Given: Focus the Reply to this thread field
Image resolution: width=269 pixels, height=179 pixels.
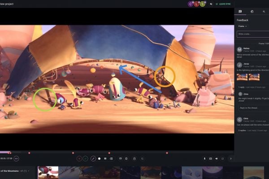Looking at the screenshot, I should click(x=254, y=108).
